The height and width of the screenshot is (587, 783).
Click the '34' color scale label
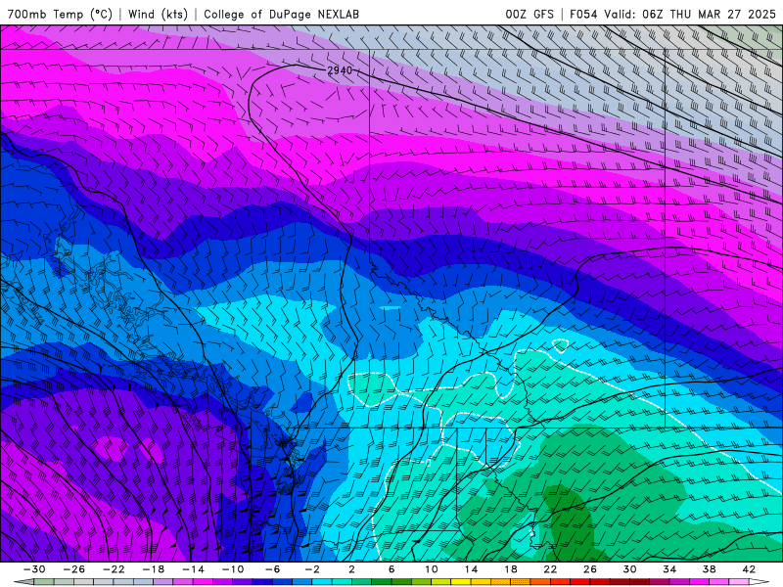(x=669, y=569)
